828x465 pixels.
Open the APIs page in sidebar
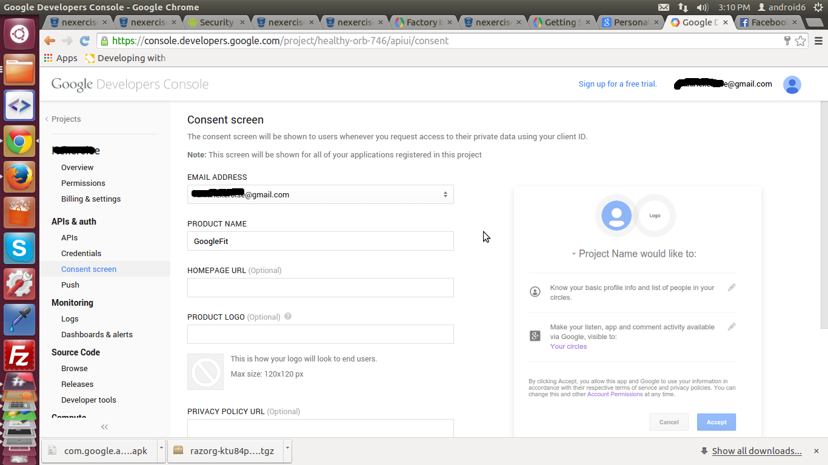click(70, 237)
